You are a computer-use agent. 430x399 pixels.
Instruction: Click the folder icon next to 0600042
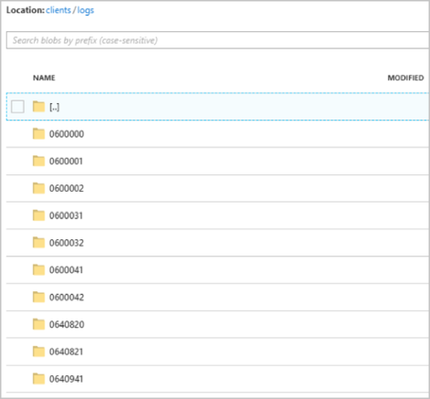38,297
